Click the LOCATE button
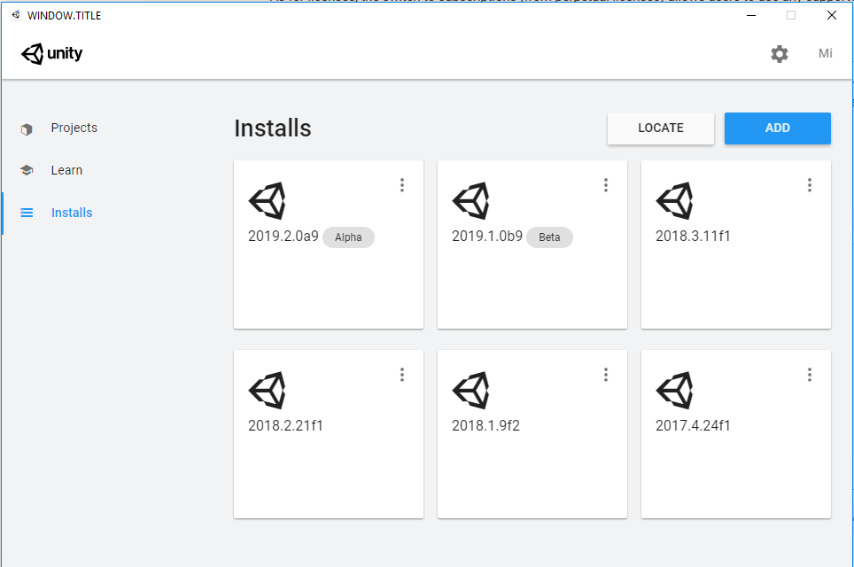854x567 pixels. point(660,128)
